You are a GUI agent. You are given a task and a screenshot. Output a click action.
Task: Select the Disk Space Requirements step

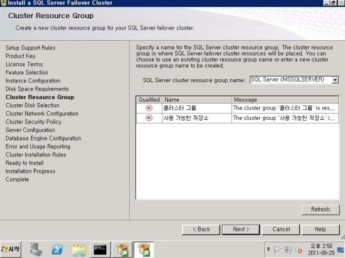(x=37, y=89)
